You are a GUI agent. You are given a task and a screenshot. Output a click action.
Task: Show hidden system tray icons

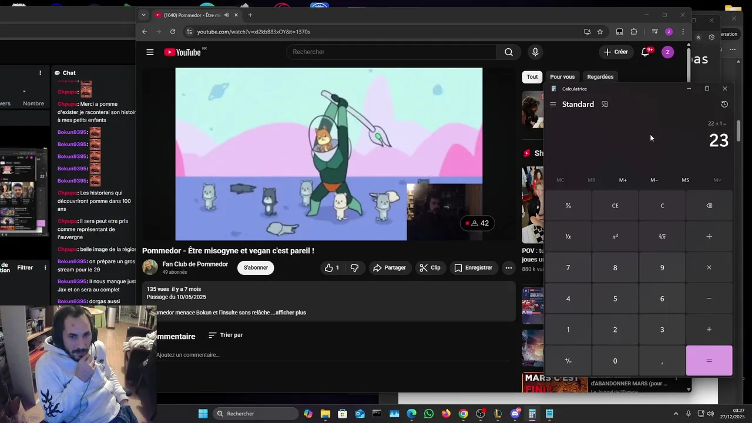(676, 414)
